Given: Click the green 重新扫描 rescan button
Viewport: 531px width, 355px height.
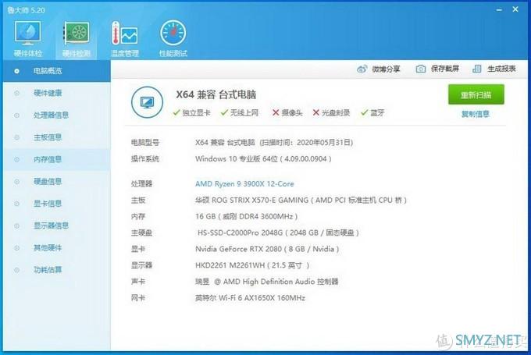Looking at the screenshot, I should coord(476,94).
